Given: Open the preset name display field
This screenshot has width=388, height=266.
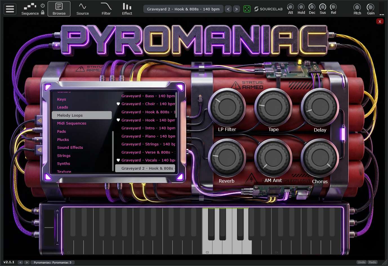Looking at the screenshot, I should pyautogui.click(x=183, y=9).
